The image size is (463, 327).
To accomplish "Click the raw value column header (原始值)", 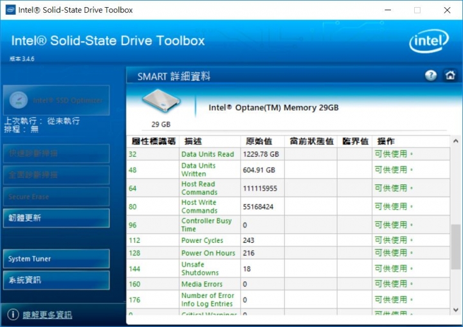I will (x=259, y=141).
